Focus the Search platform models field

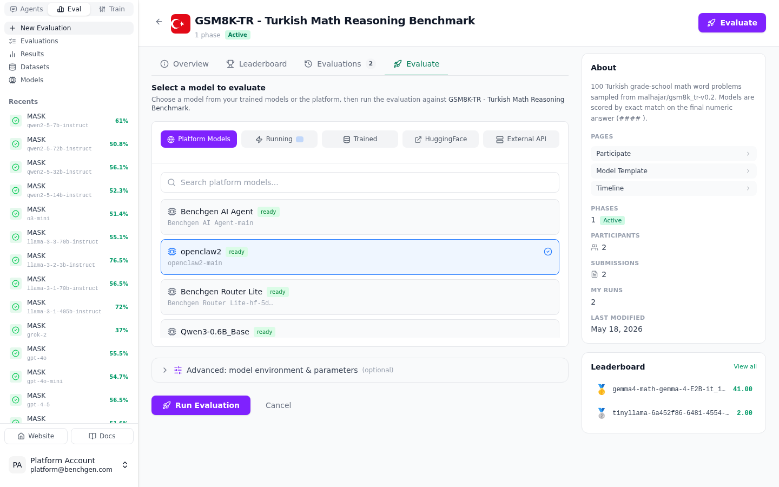click(x=360, y=182)
